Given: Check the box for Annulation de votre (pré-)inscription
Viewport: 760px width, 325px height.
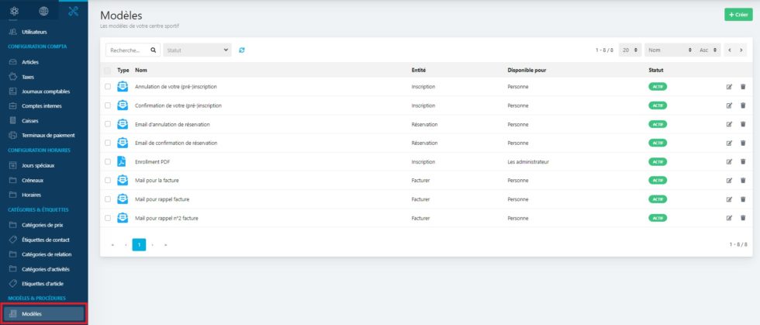Looking at the screenshot, I should pyautogui.click(x=108, y=86).
